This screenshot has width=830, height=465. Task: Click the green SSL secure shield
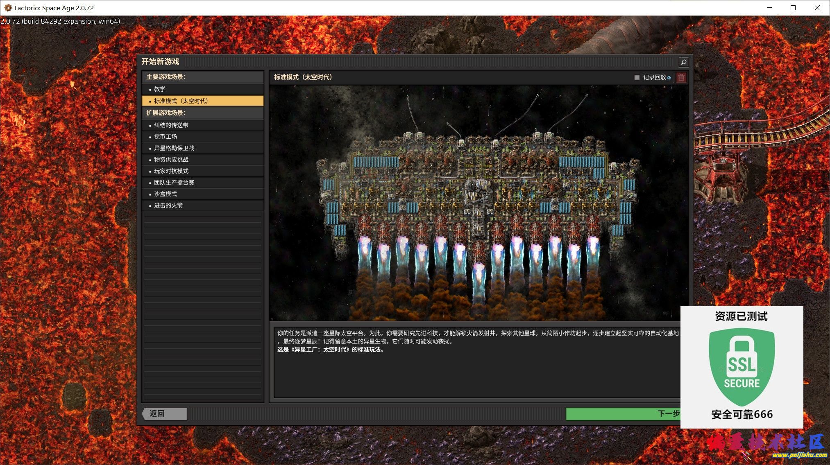pyautogui.click(x=742, y=366)
